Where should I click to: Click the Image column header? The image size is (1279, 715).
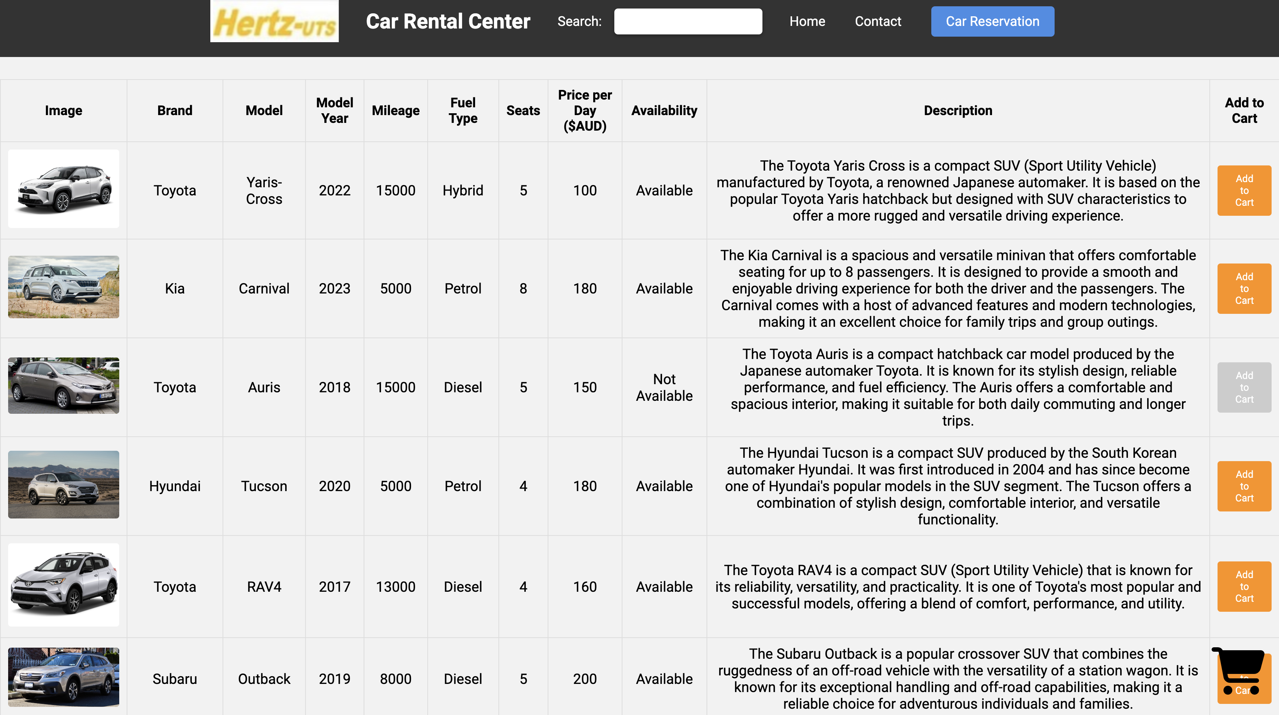click(64, 111)
